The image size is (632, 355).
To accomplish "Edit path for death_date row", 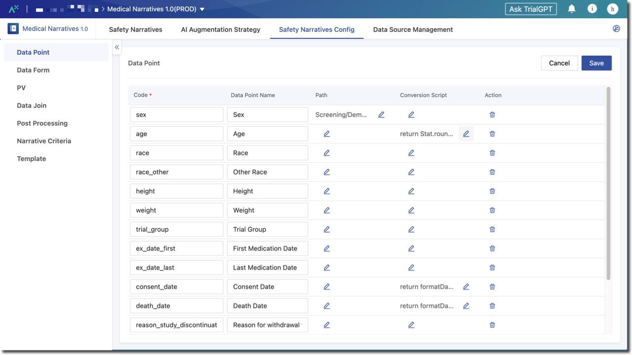I will coord(327,306).
